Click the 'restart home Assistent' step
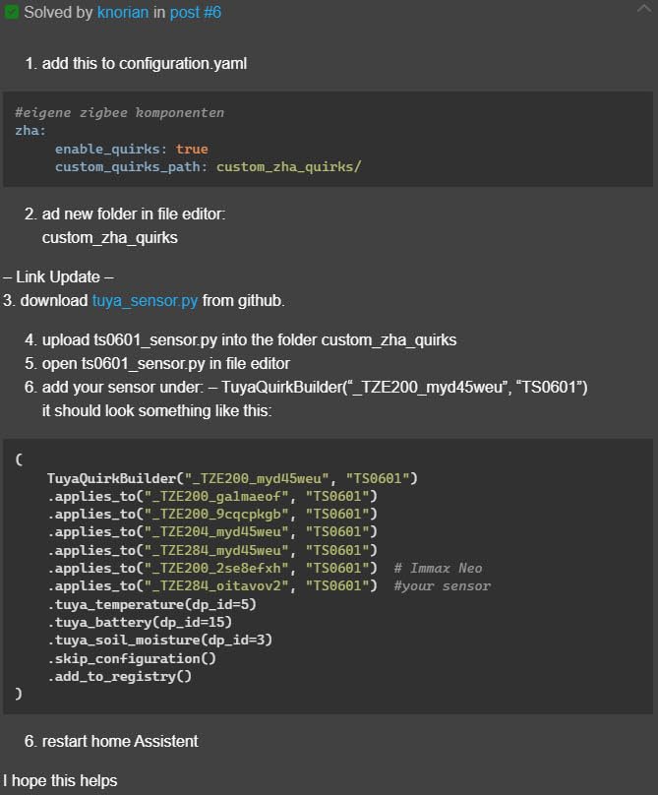 point(120,741)
